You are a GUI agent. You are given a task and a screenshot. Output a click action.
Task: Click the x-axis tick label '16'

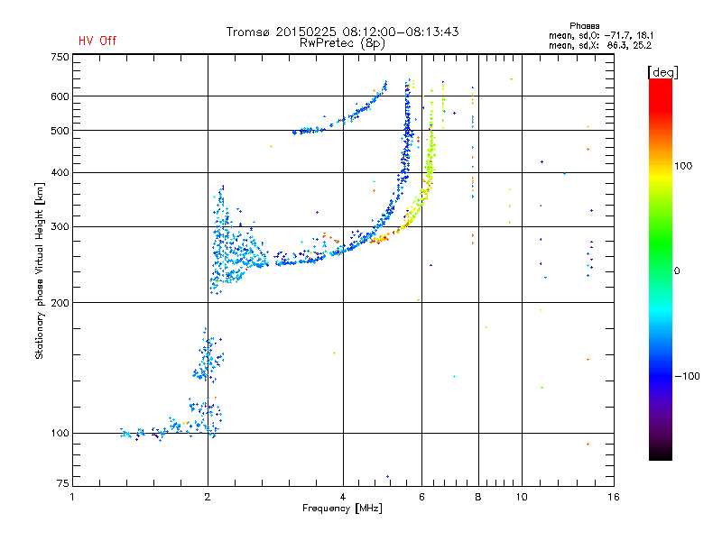tap(614, 497)
